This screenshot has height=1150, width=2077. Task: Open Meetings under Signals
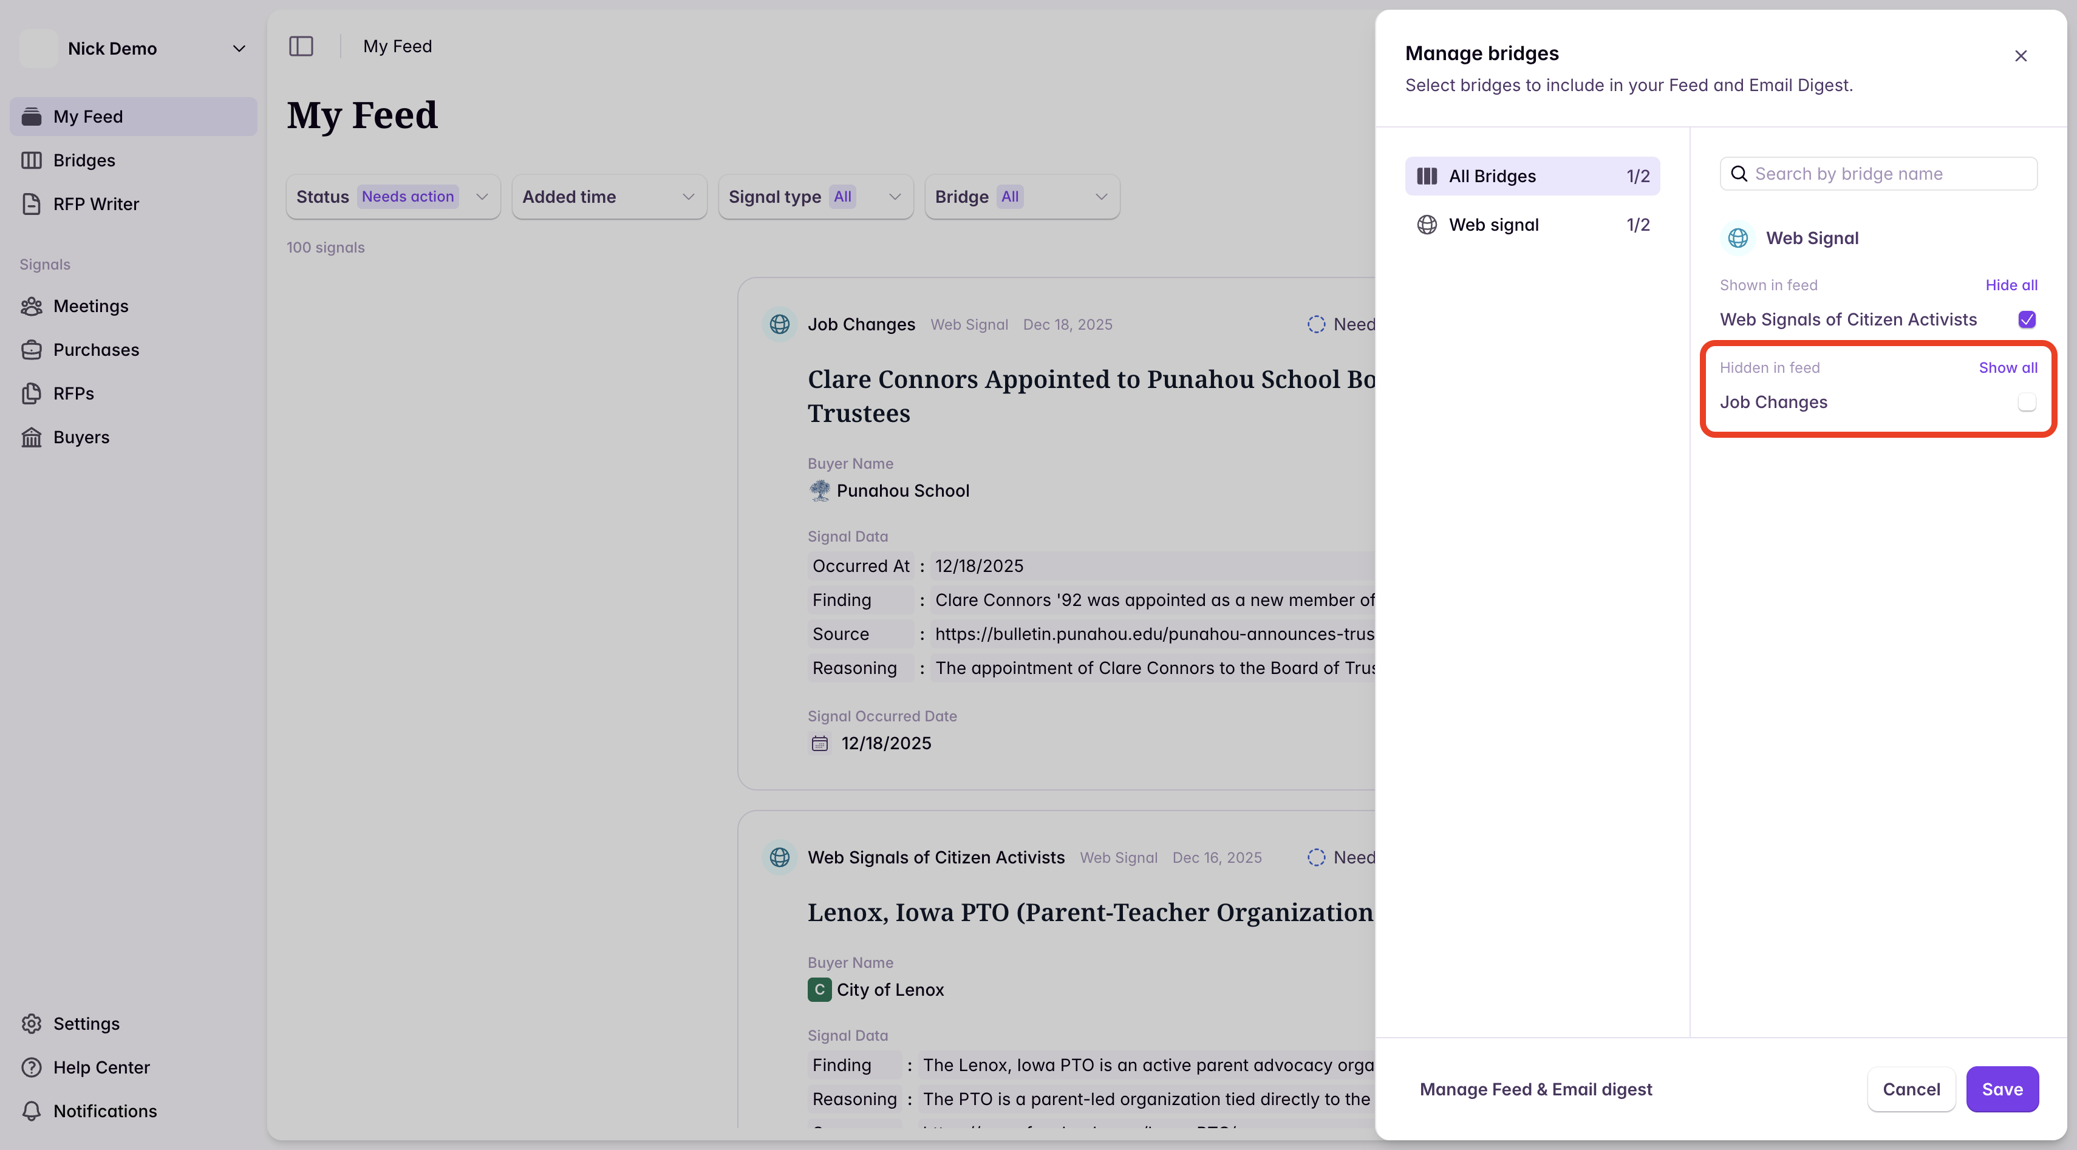(91, 305)
